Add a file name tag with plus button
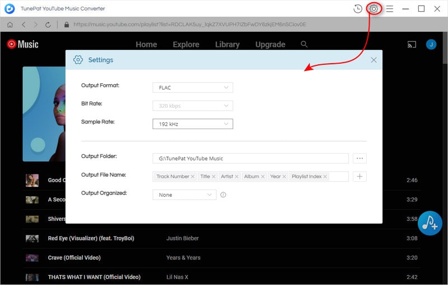Viewport: 448px width, 285px height. pos(360,177)
